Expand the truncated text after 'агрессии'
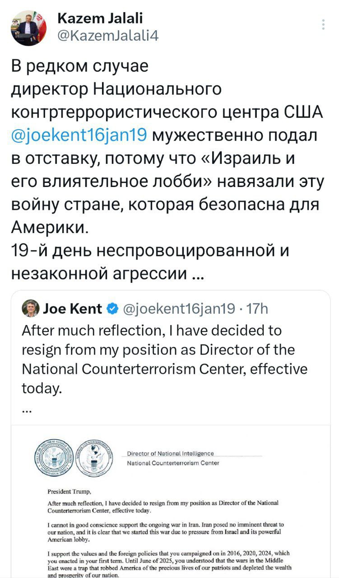 click(197, 273)
